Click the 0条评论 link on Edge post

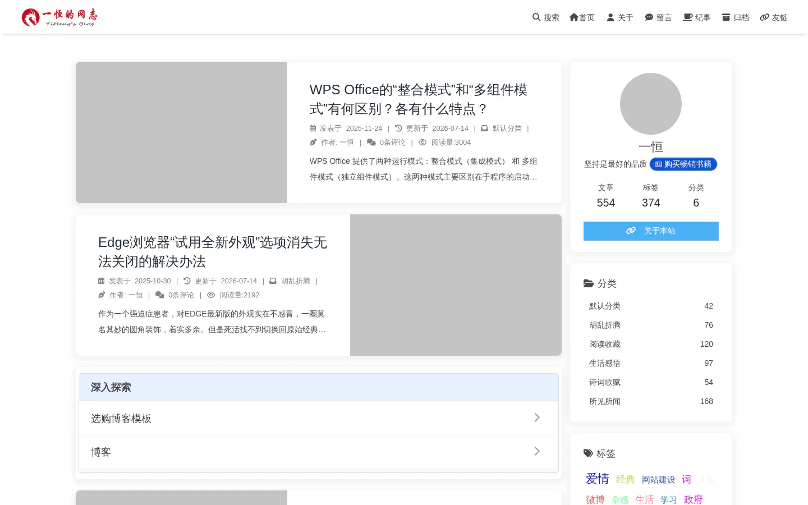[x=181, y=295]
